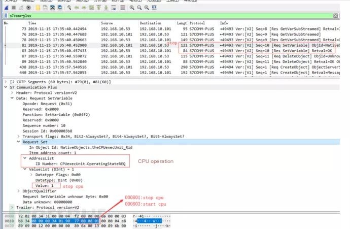
Task: Select packet 87 Req DeleteObject row
Action: [x=171, y=56]
